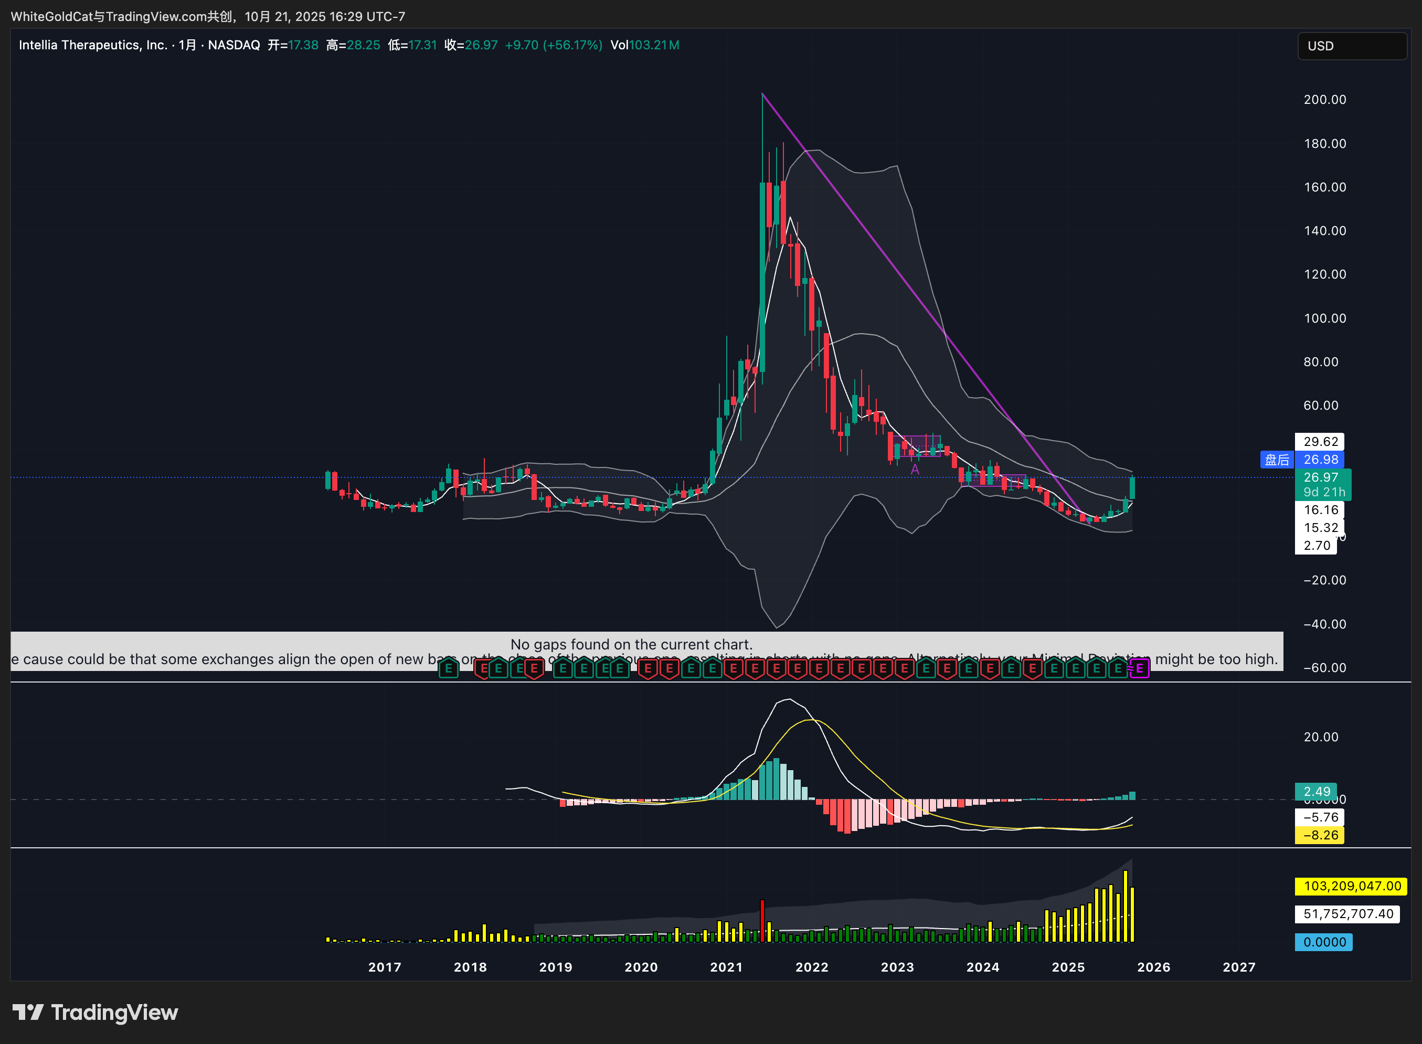
Task: Click the blue 0.0000 value label
Action: 1323,942
